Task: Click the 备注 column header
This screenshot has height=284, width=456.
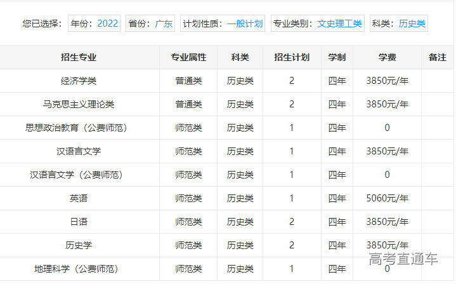Action: click(x=437, y=57)
